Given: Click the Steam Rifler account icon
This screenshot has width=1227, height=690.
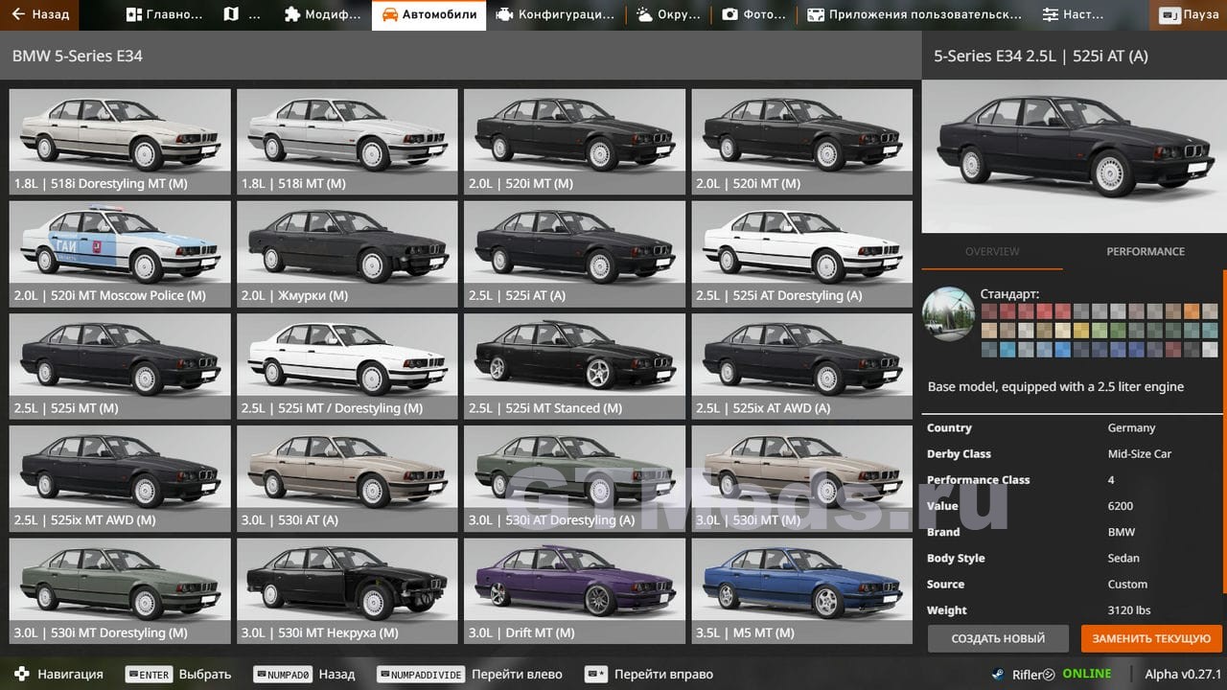Looking at the screenshot, I should coord(999,674).
